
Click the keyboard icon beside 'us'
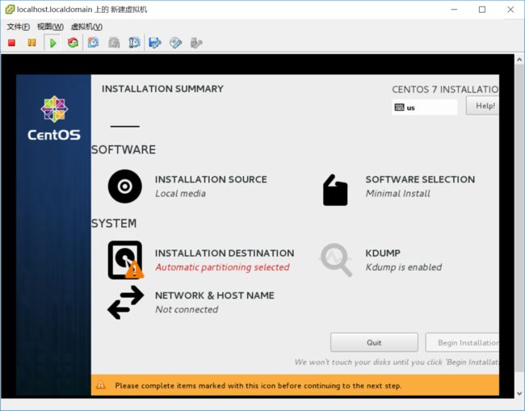pos(400,107)
